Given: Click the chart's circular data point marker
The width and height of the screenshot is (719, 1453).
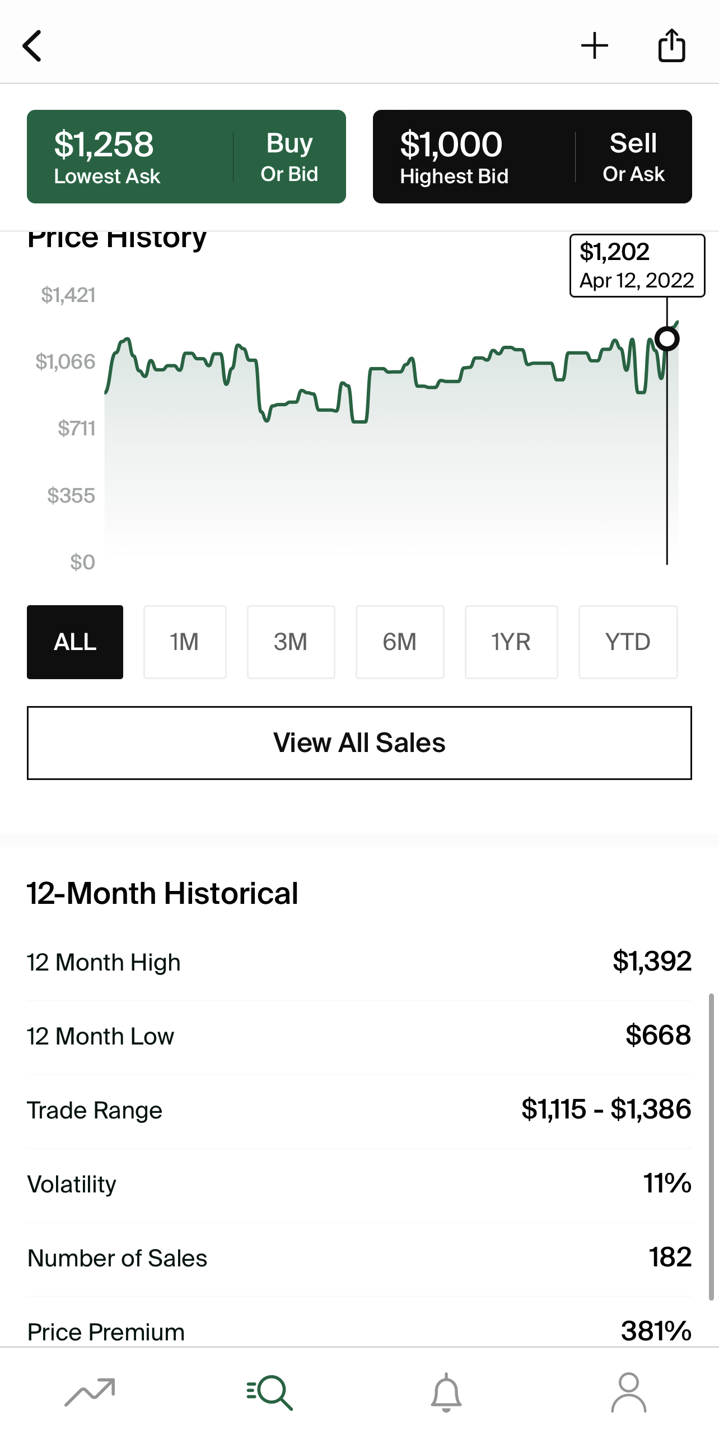Looking at the screenshot, I should point(667,339).
